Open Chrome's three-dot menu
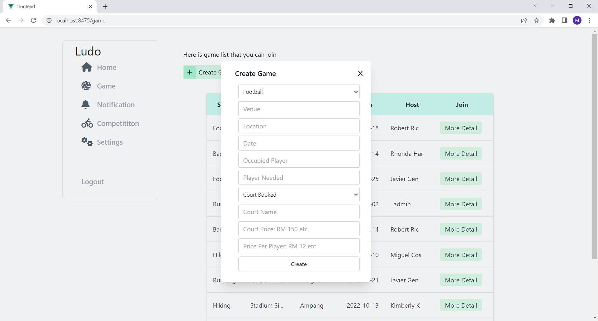This screenshot has height=321, width=598. [x=590, y=20]
